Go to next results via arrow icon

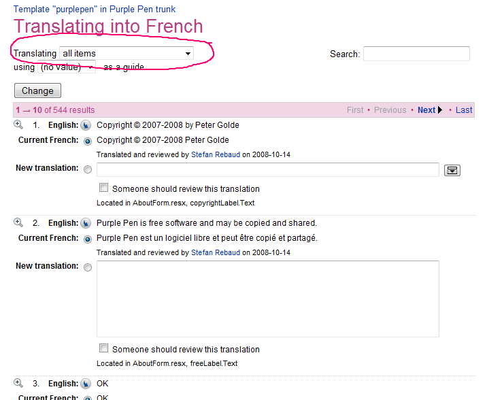tap(440, 110)
